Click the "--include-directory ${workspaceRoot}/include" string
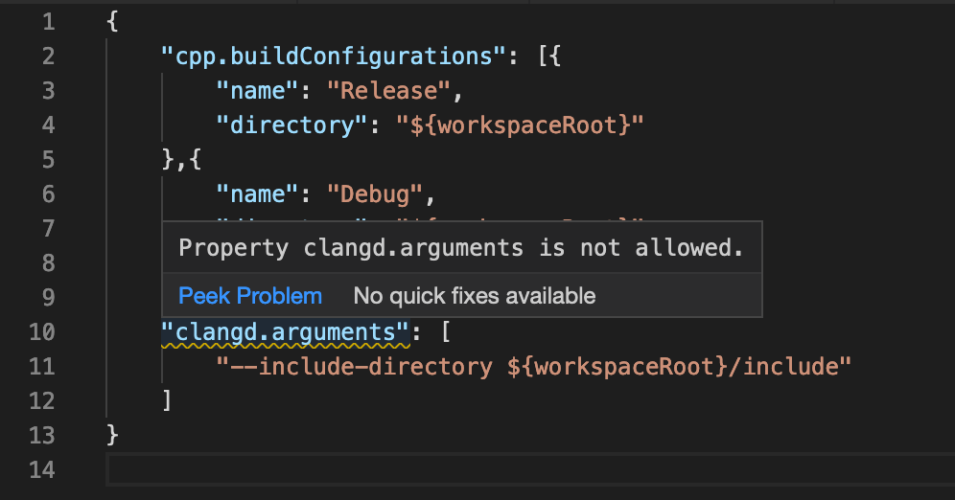This screenshot has height=500, width=955. [533, 367]
